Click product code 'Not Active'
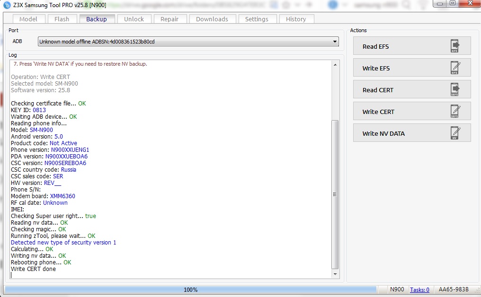 (63, 143)
